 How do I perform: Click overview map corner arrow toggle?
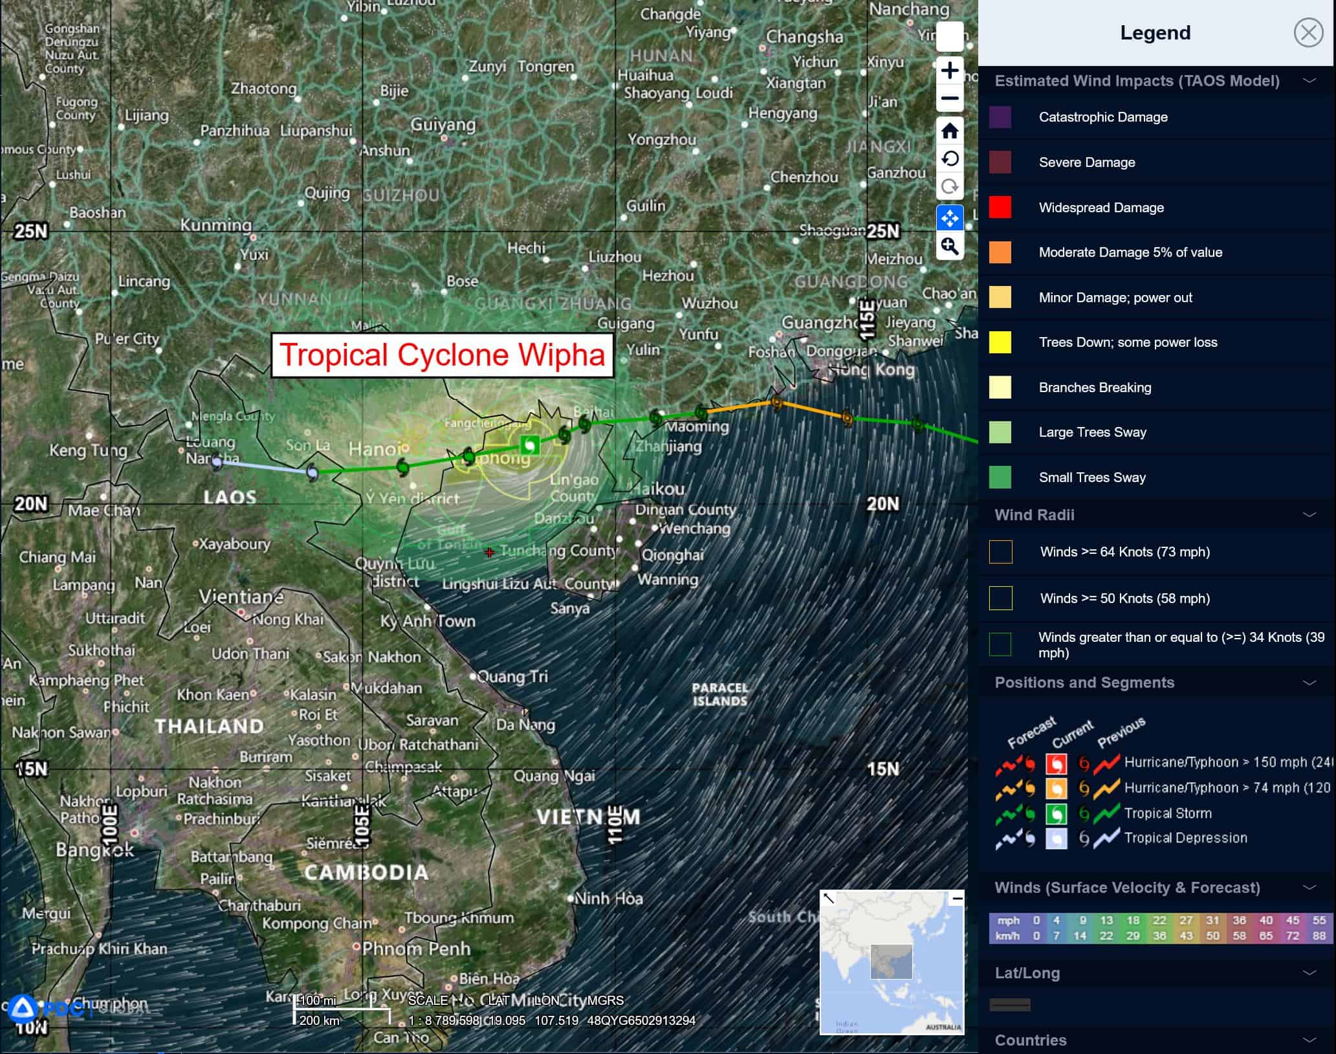(828, 898)
